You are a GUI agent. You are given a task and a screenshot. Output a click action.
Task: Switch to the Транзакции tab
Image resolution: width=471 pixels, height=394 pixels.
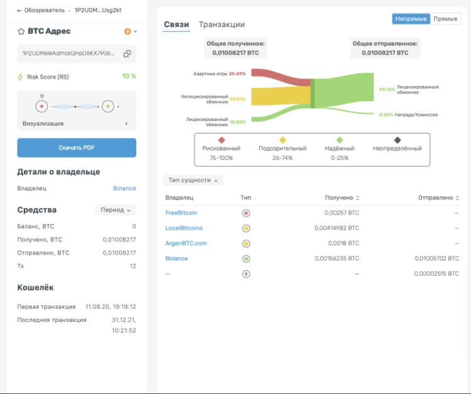click(x=222, y=24)
